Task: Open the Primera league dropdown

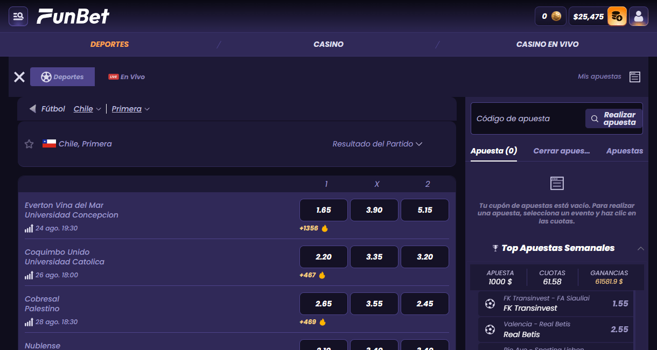Action: point(131,109)
